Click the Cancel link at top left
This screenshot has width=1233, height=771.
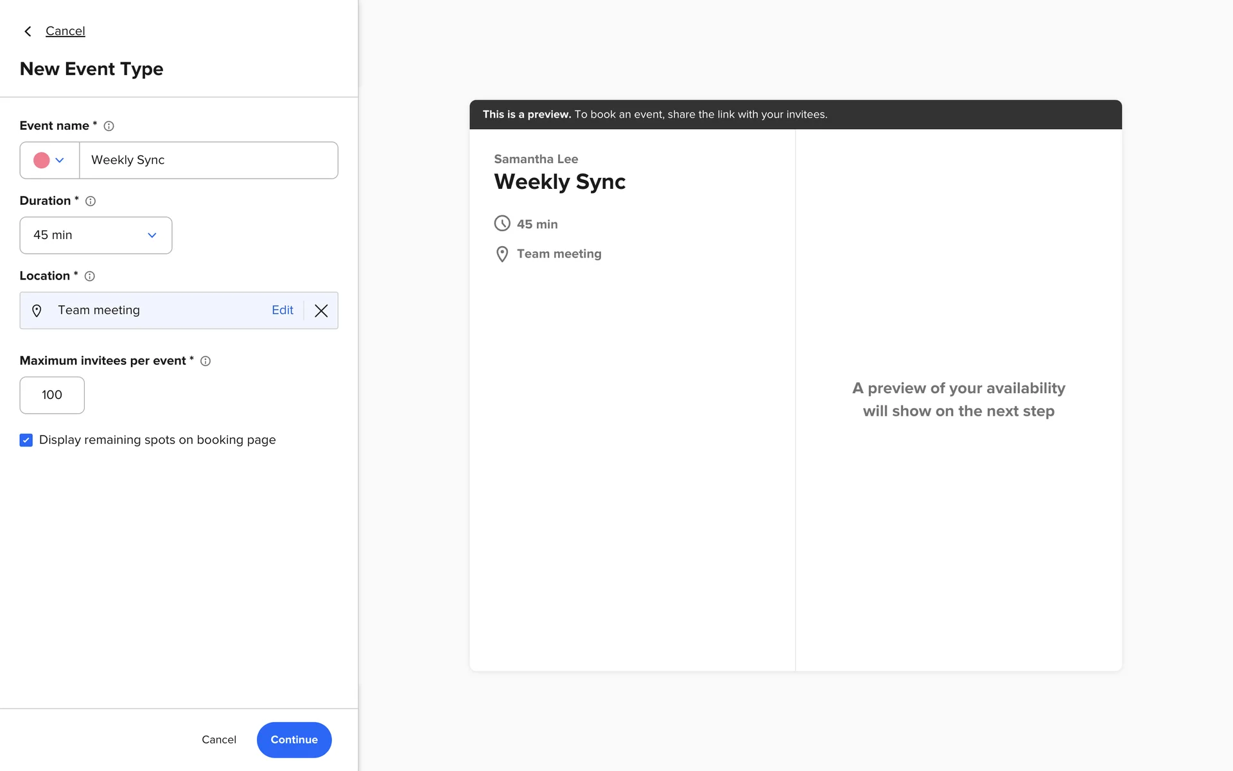point(65,31)
